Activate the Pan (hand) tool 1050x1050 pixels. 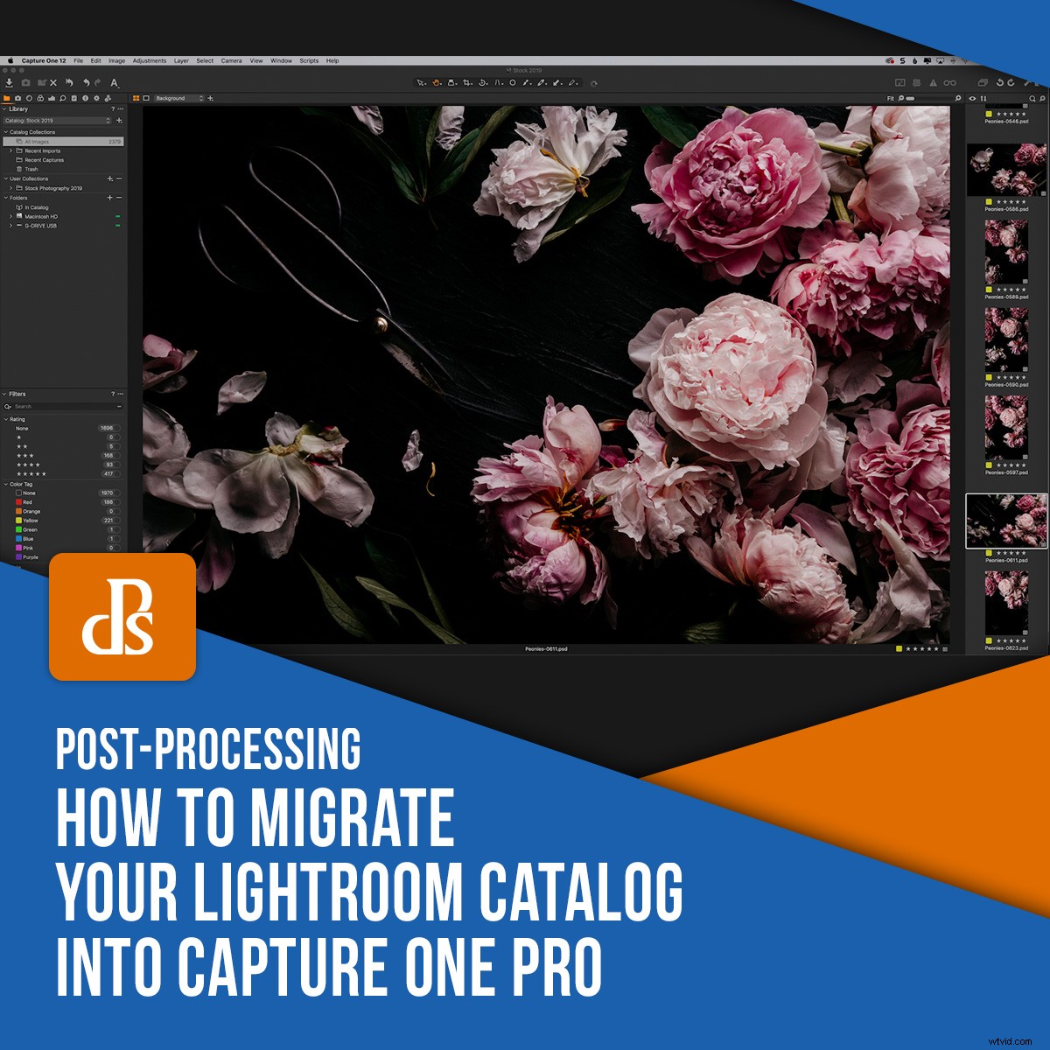[436, 81]
